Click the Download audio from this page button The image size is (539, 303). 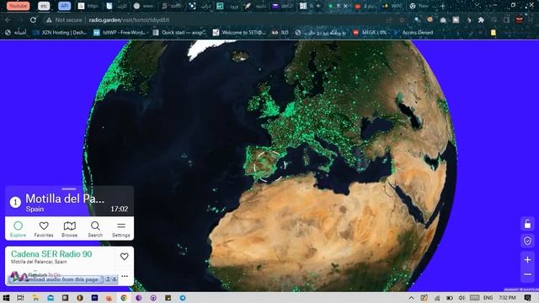click(56, 279)
